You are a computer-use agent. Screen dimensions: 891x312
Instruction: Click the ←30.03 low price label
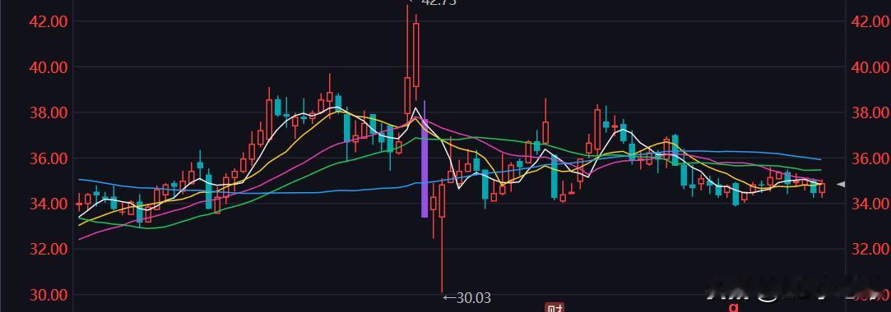coord(466,297)
